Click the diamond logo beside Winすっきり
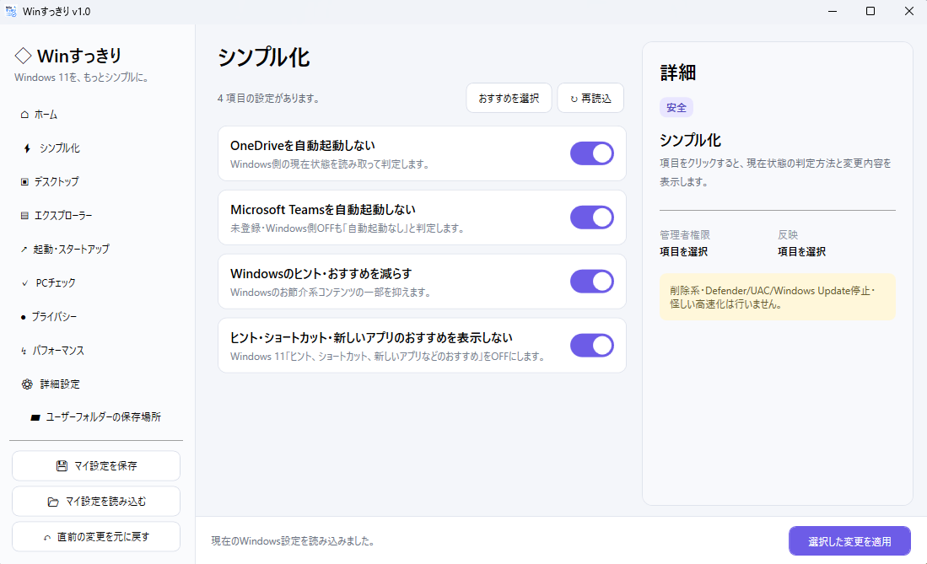The height and width of the screenshot is (564, 927). click(x=23, y=56)
